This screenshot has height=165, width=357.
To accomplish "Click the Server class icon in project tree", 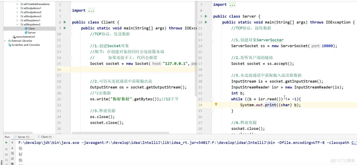I will 26,33.
